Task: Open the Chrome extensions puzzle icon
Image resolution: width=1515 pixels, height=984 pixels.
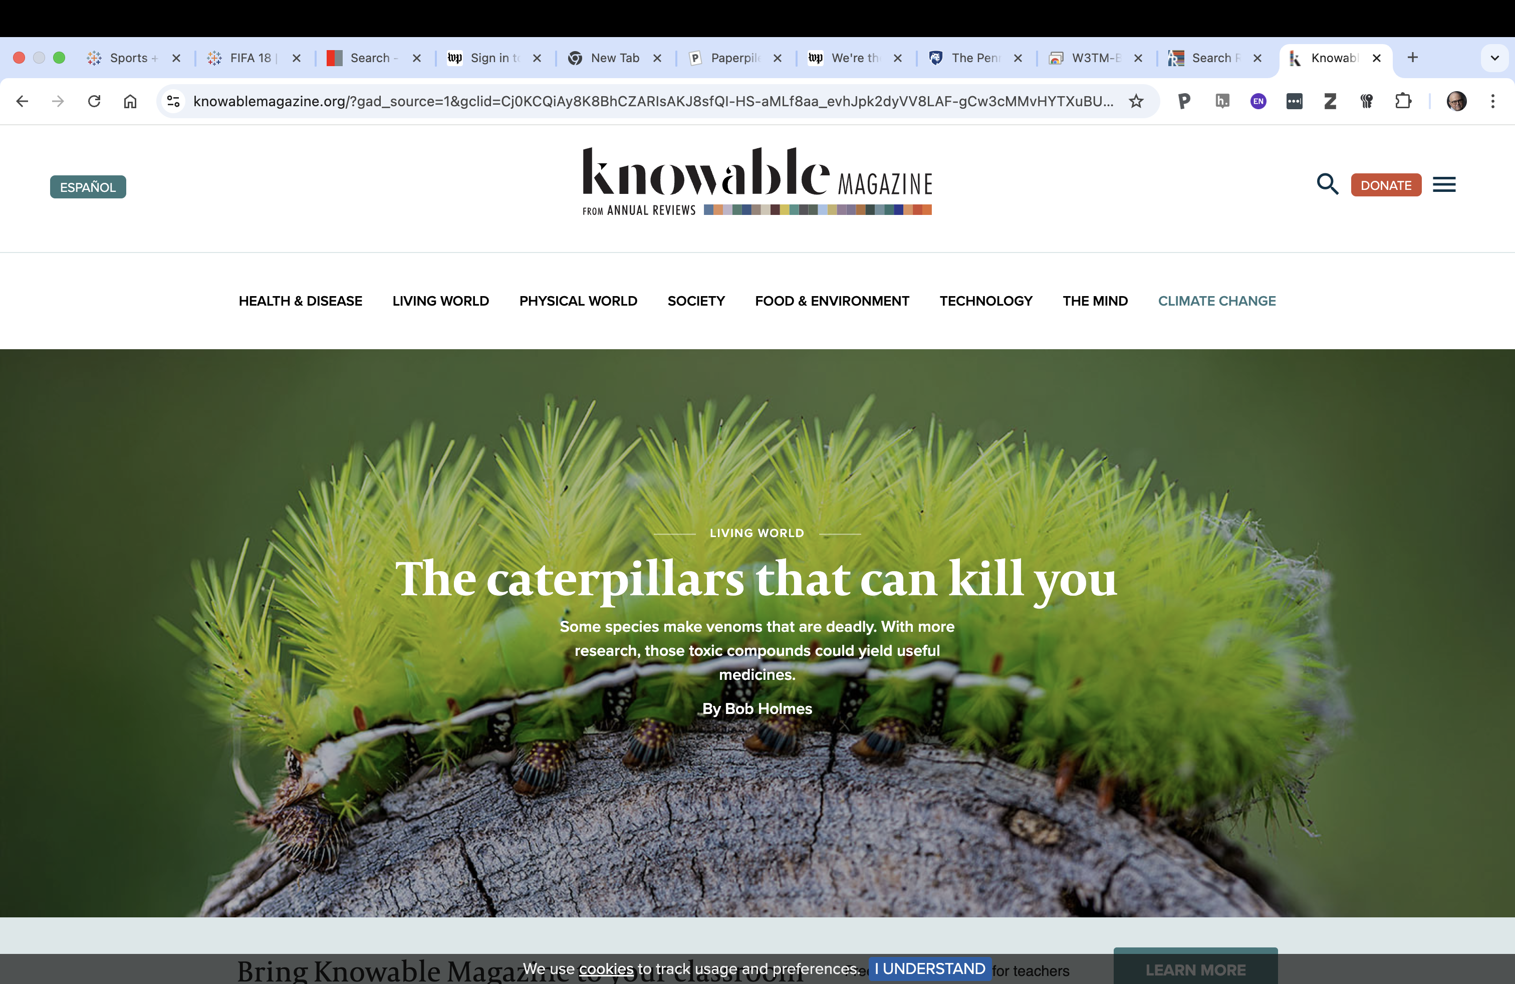Action: click(1403, 101)
